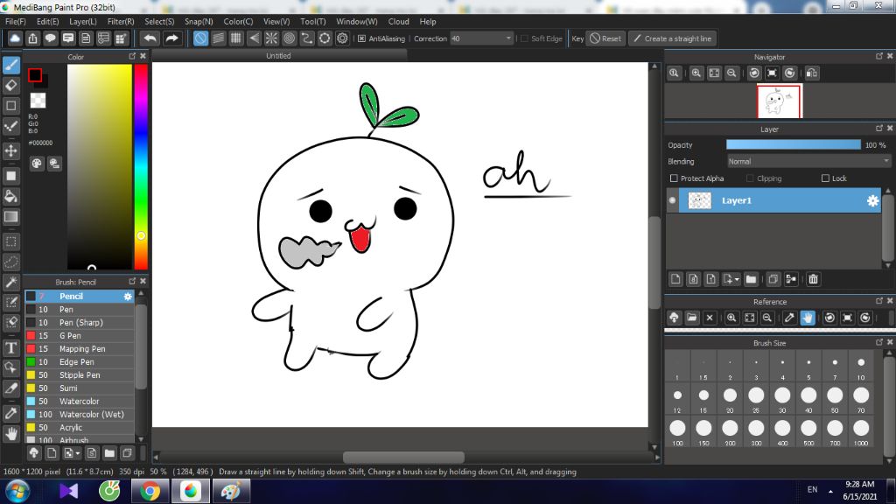Open the Filter menu
The width and height of the screenshot is (896, 504).
121,22
